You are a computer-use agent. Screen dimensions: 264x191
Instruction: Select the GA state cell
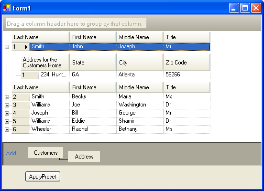click(x=93, y=74)
